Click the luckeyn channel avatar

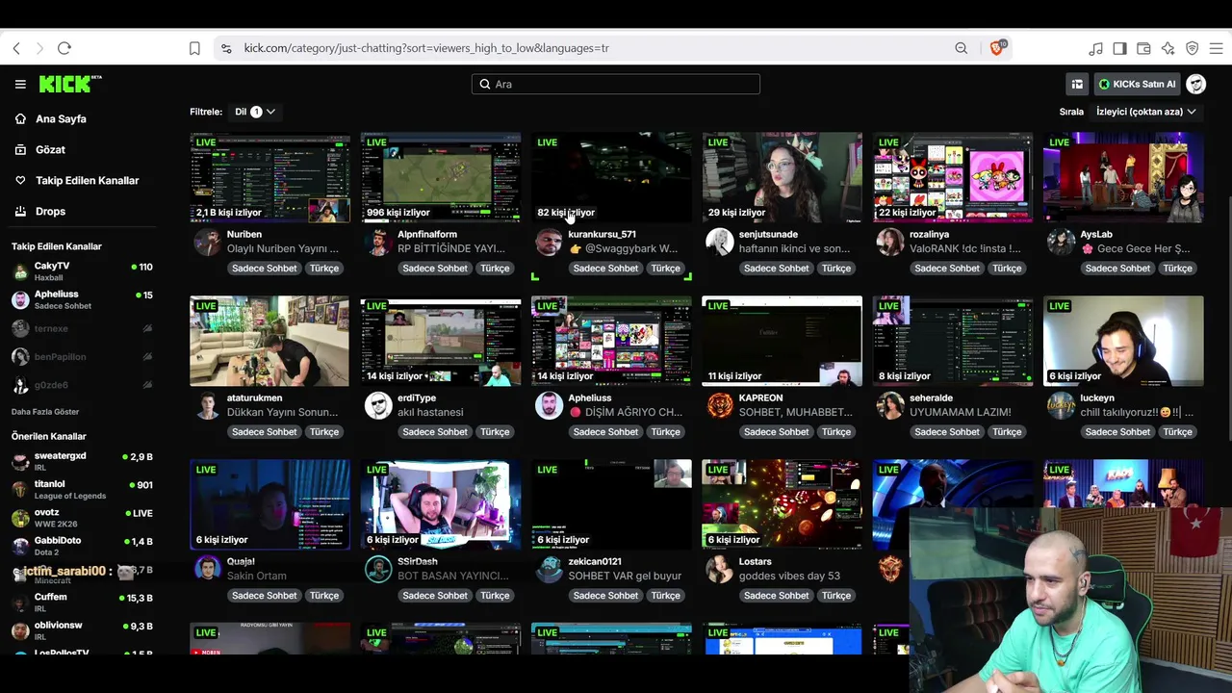pyautogui.click(x=1061, y=405)
